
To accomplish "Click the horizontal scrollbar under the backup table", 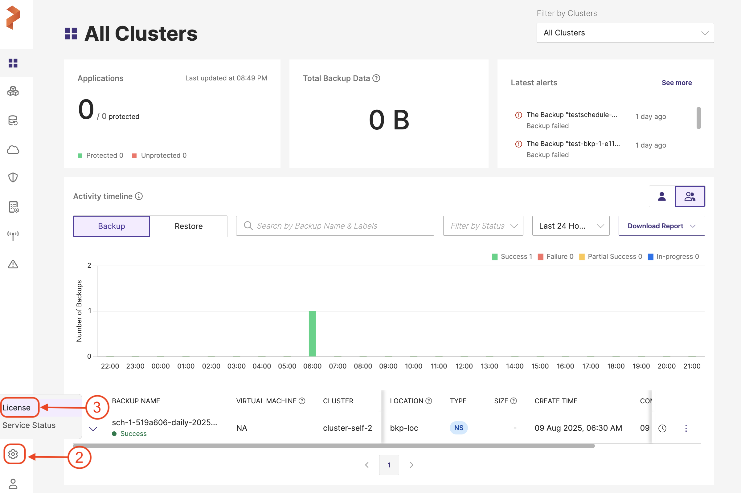I will 334,446.
